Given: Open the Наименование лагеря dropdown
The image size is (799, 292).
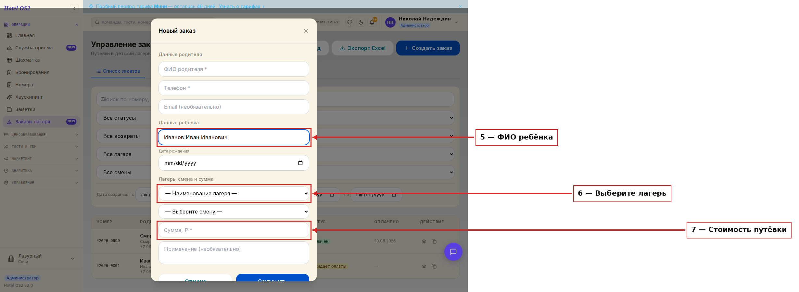Looking at the screenshot, I should pos(234,193).
